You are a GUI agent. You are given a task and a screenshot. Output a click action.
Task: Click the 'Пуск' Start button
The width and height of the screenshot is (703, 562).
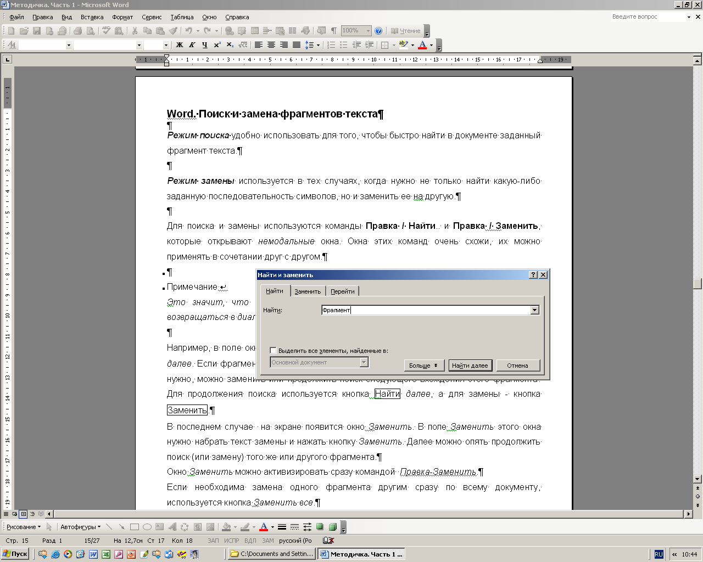[x=15, y=554]
